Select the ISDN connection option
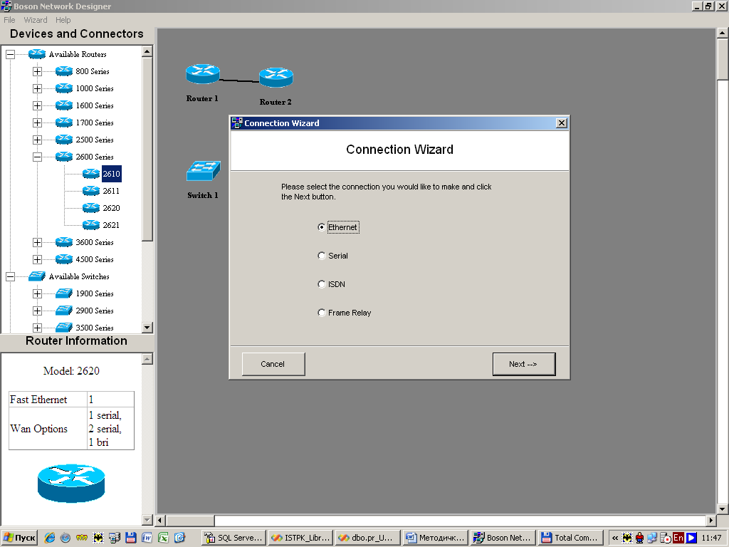The height and width of the screenshot is (547, 729). [x=321, y=284]
